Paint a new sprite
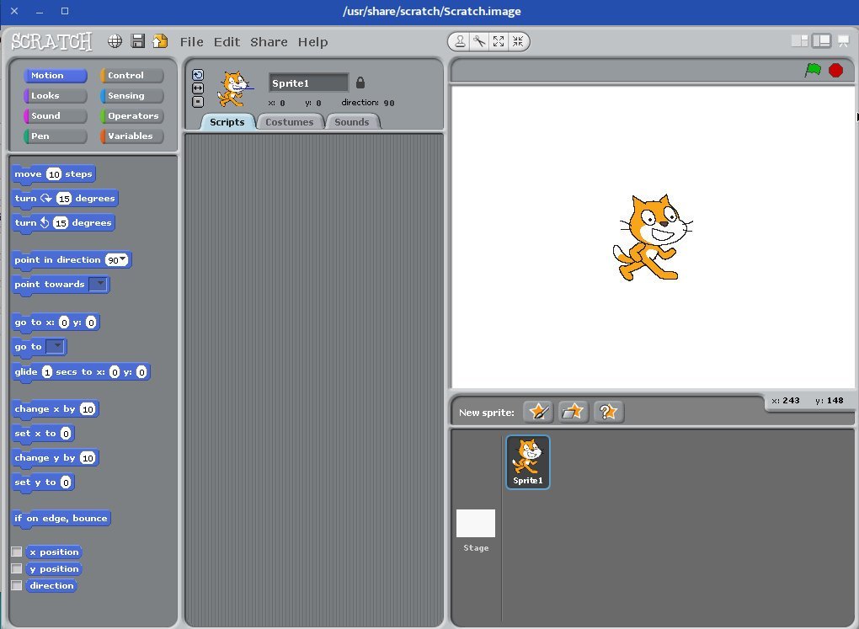Screen dimensions: 859x629 click(x=538, y=412)
